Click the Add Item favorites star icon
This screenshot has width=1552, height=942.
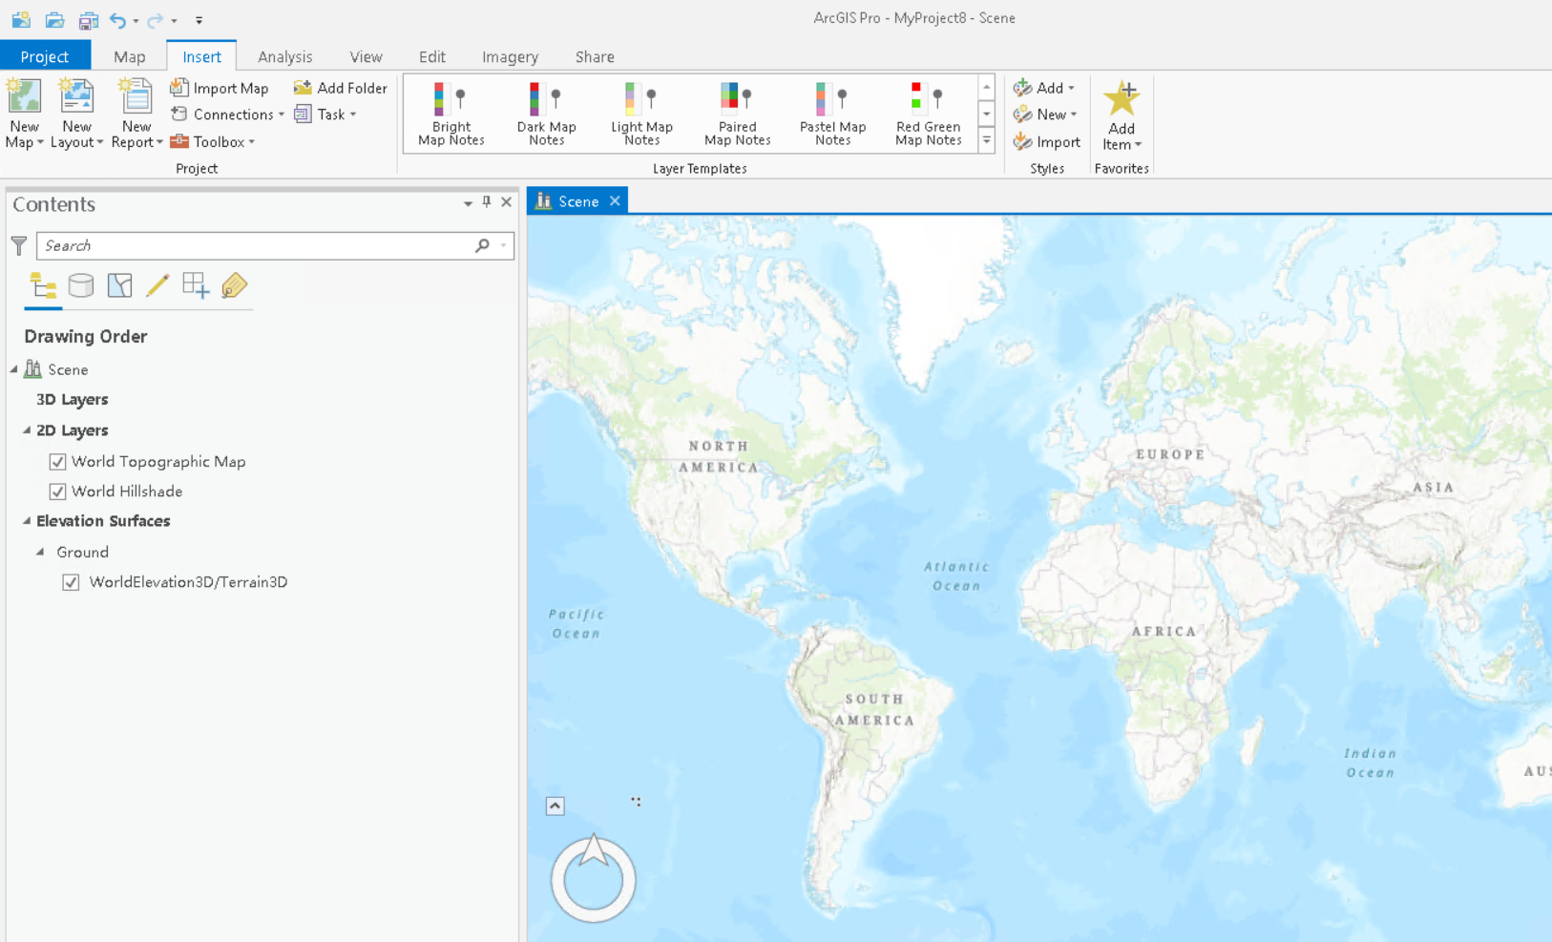1122,99
